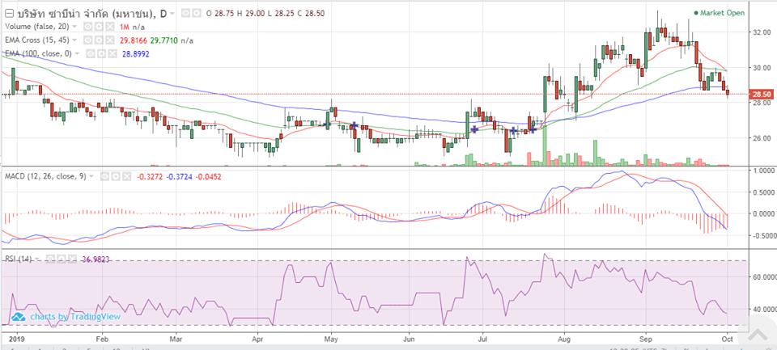The image size is (777, 350).
Task: Open MACD indicator settings gear
Action: click(x=116, y=176)
